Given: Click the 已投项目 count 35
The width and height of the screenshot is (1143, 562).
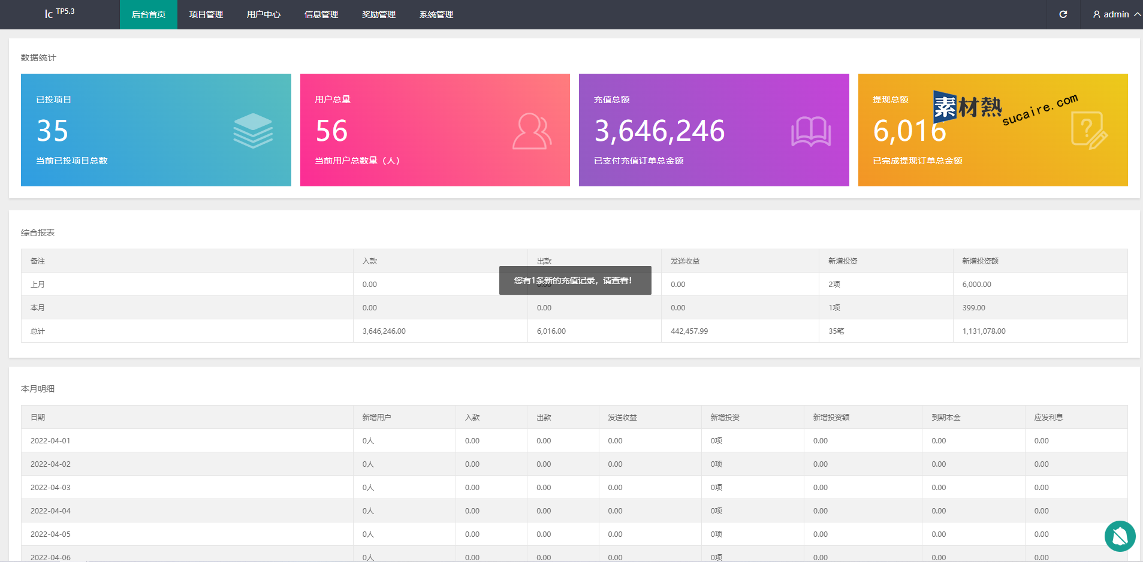Looking at the screenshot, I should point(53,131).
